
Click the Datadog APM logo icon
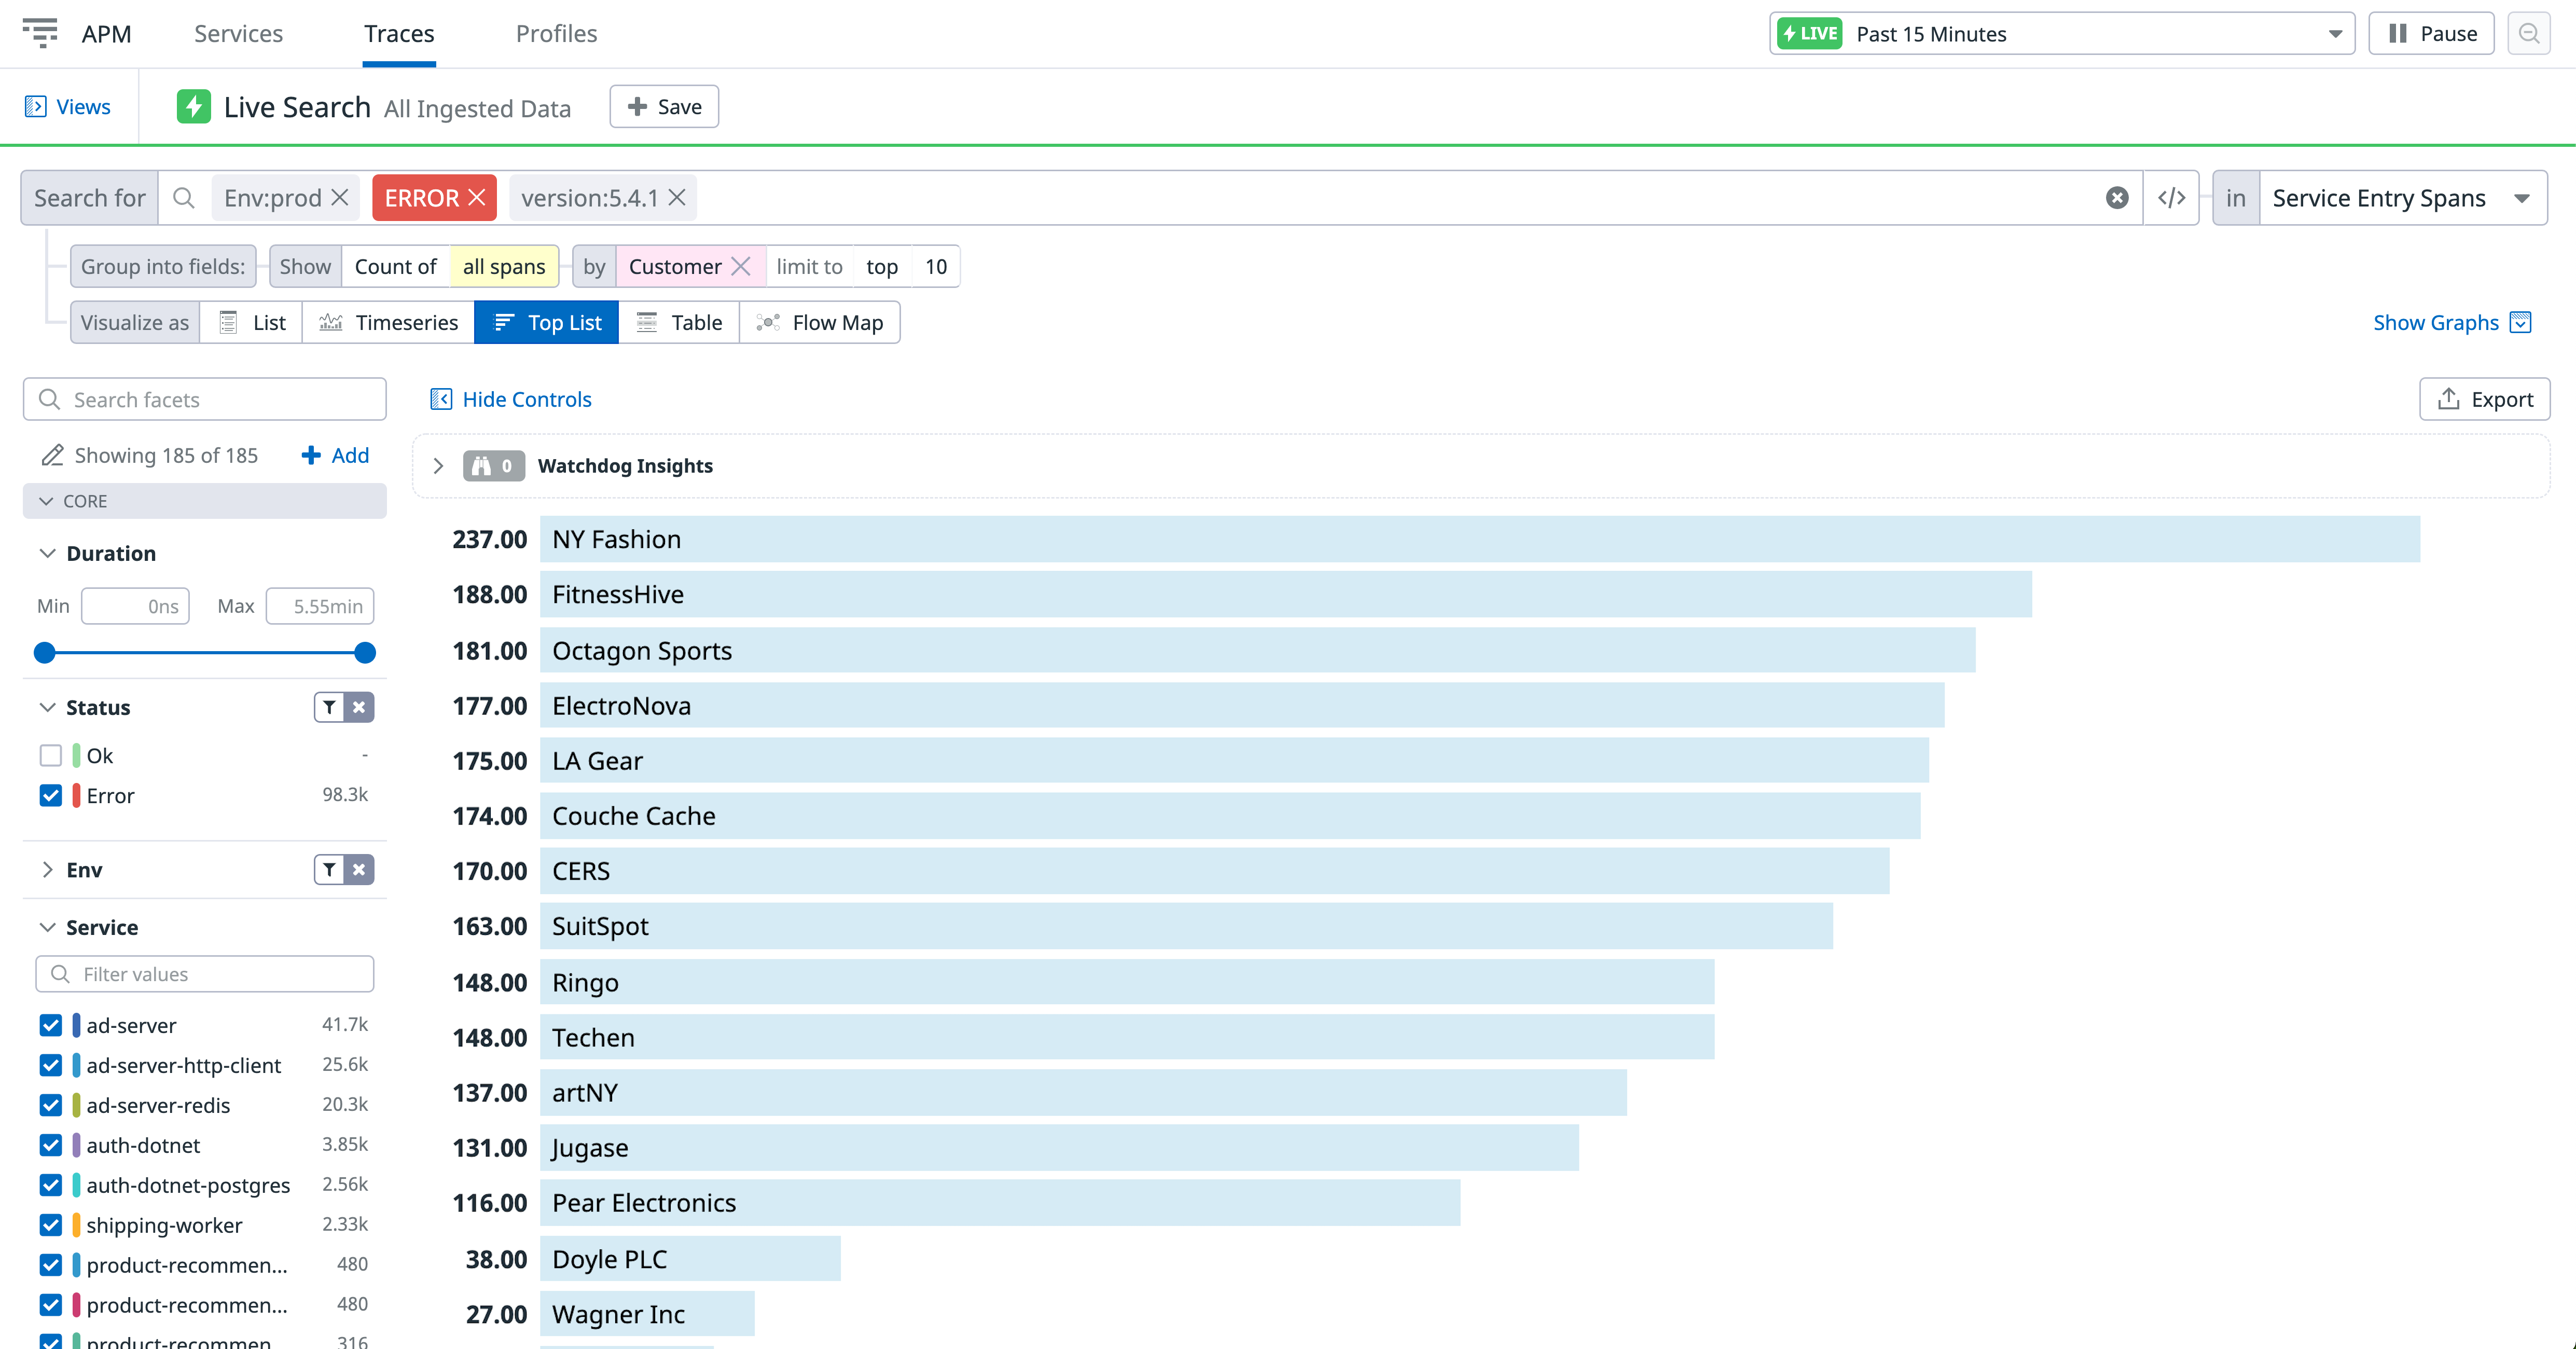point(41,33)
